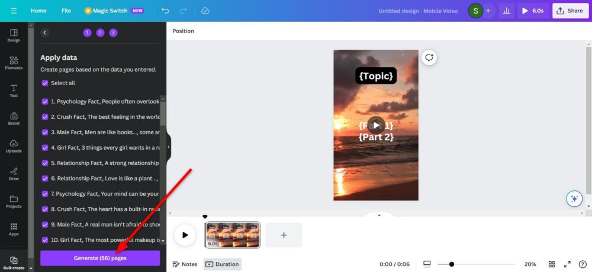The image size is (592, 272).
Task: Go to bulk create step 1
Action: click(87, 33)
